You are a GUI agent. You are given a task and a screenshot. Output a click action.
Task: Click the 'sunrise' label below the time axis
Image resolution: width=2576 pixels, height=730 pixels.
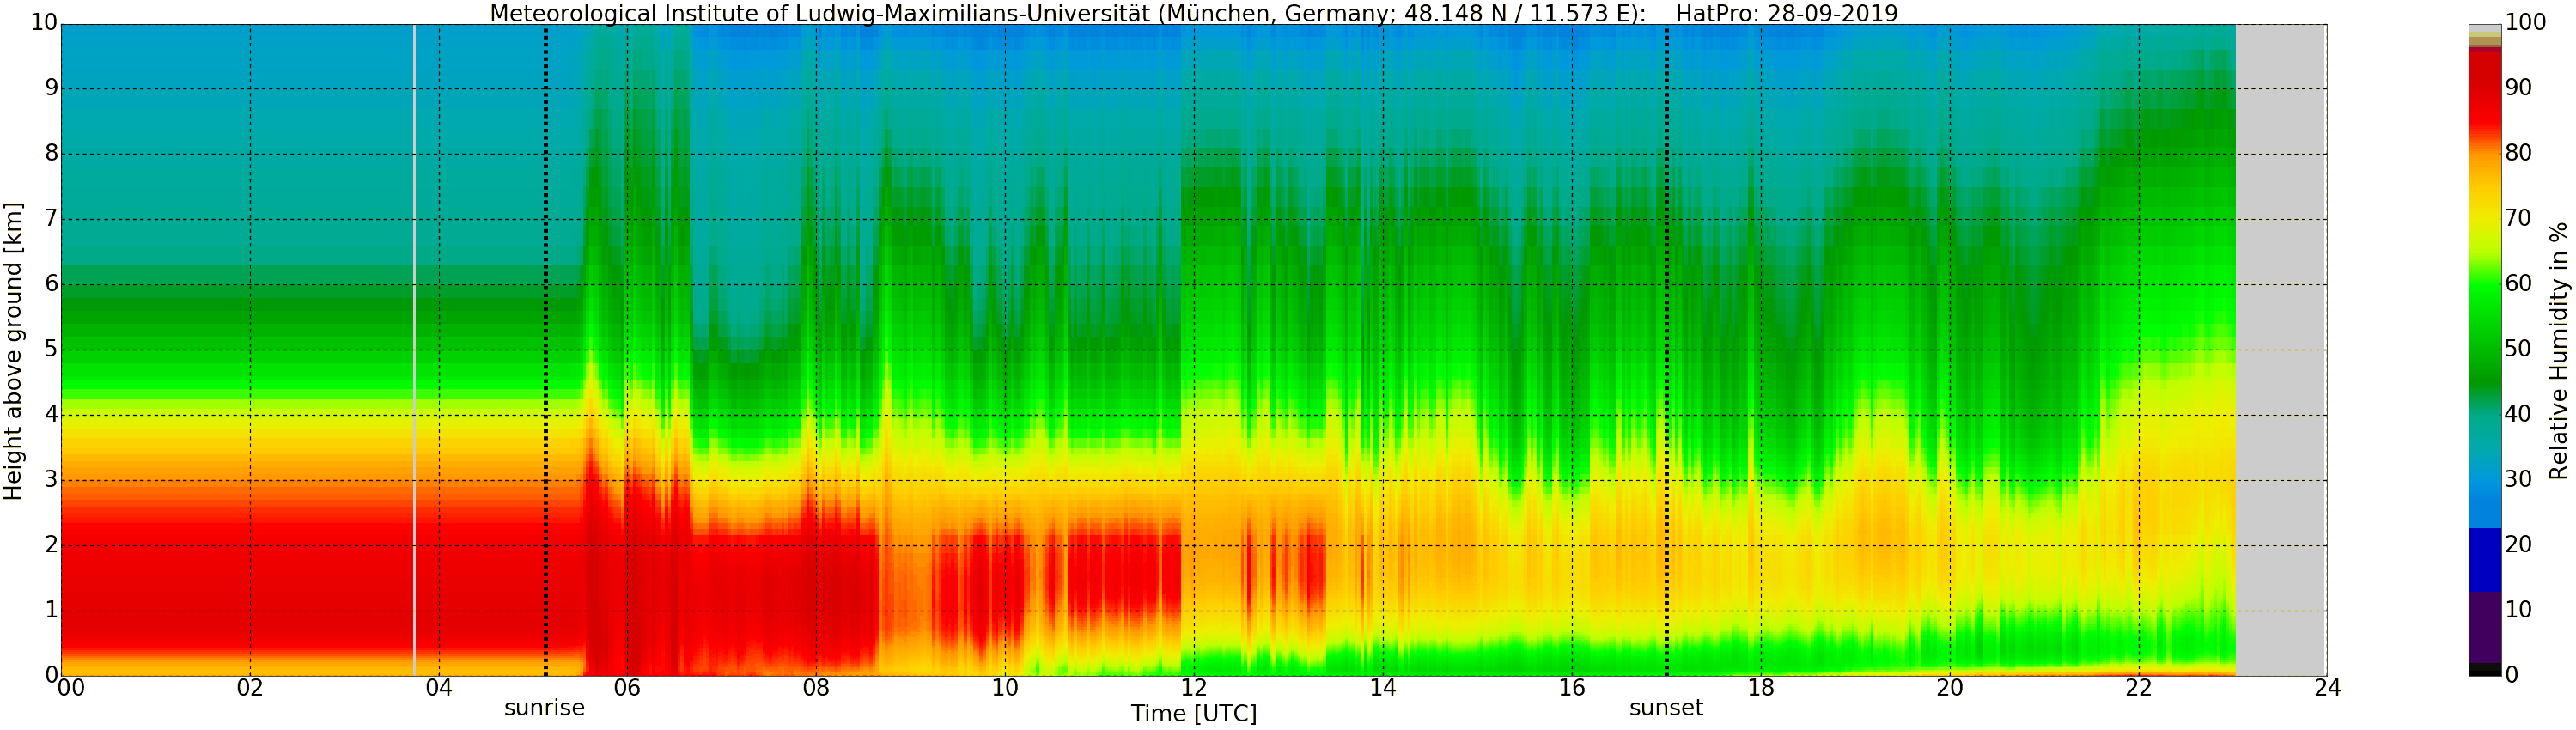click(544, 709)
